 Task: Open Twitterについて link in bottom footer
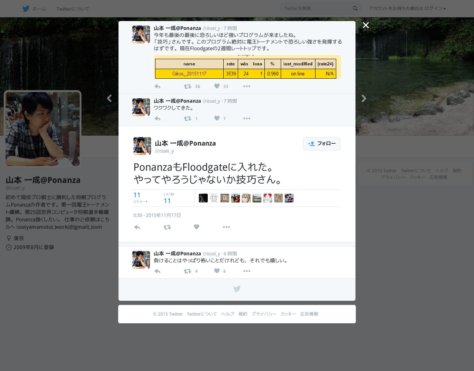[x=202, y=314]
